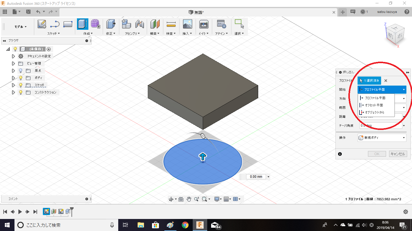
Task: Expand the 原点 tree node
Action: 13,71
